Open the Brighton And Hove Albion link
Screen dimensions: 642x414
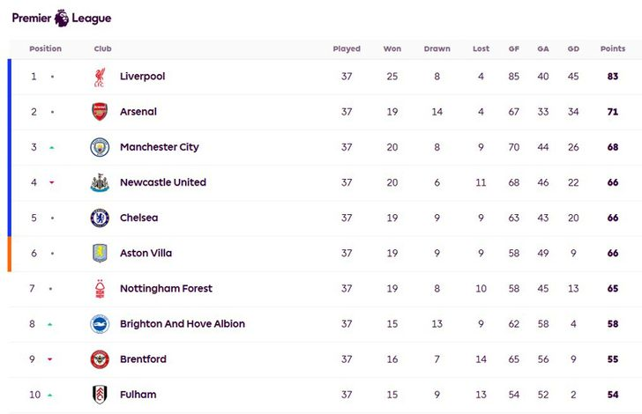pyautogui.click(x=183, y=324)
